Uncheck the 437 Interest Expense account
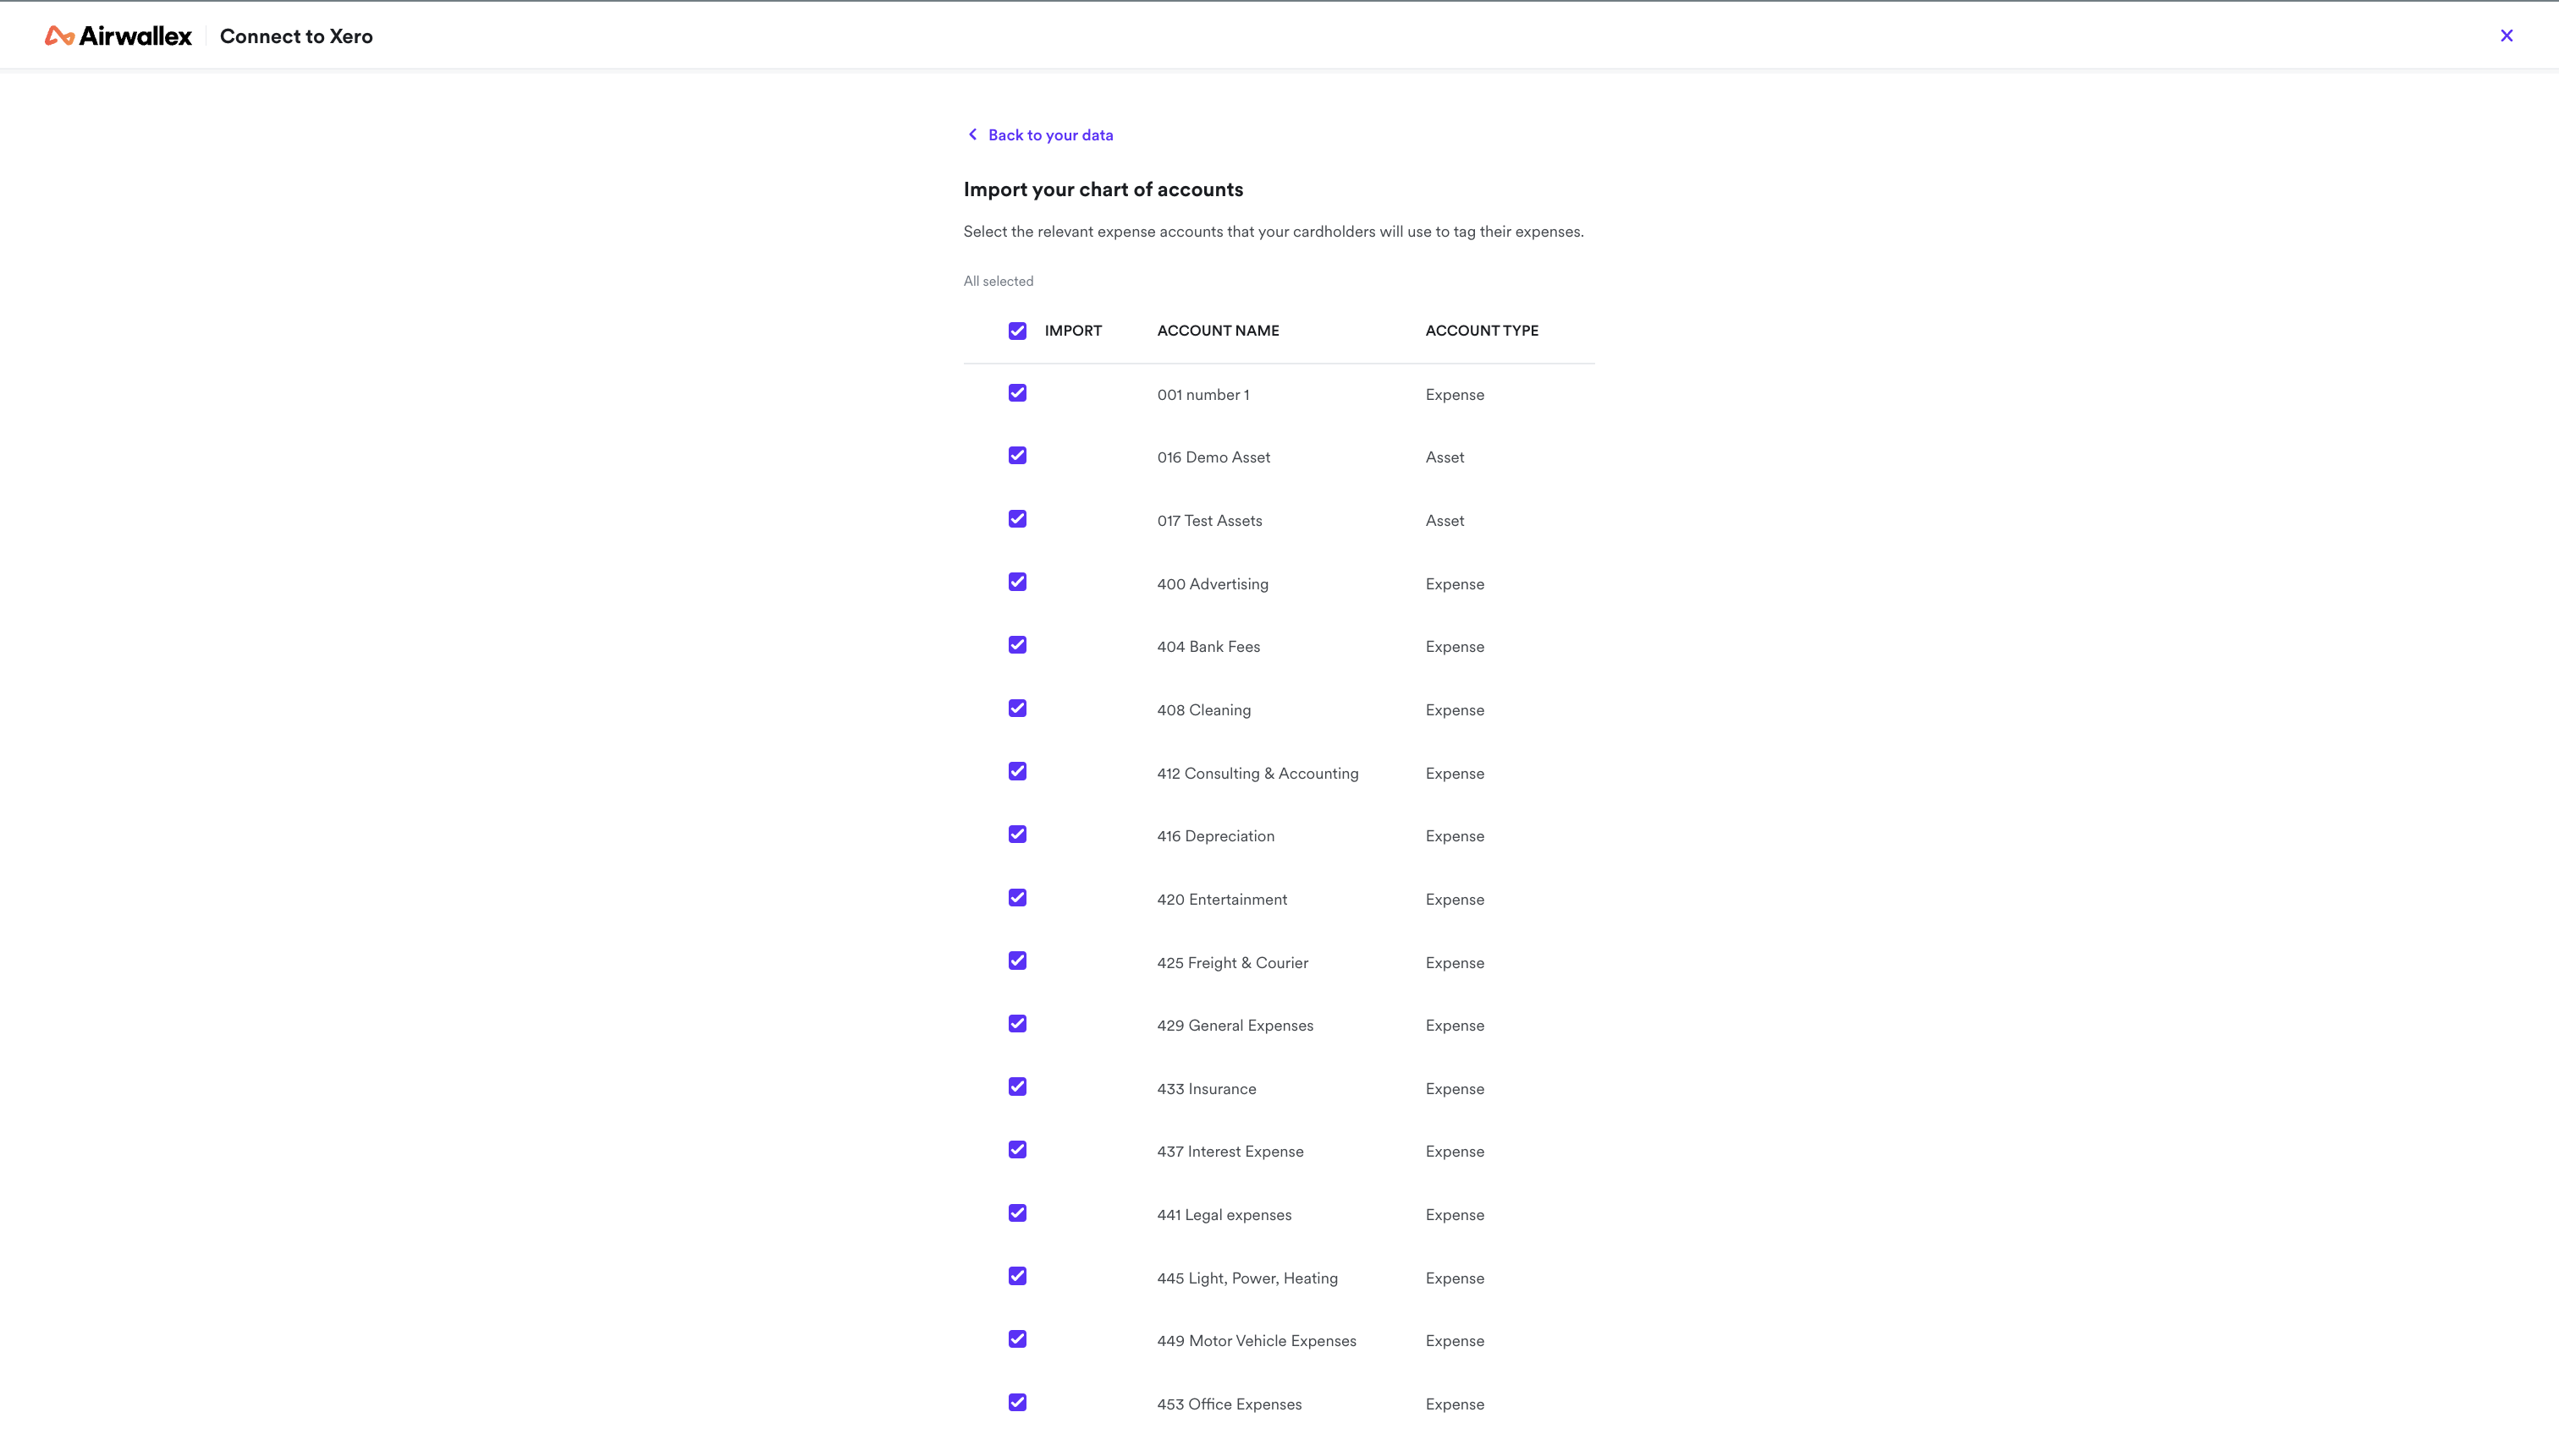Viewport: 2559px width, 1456px height. [1017, 1150]
